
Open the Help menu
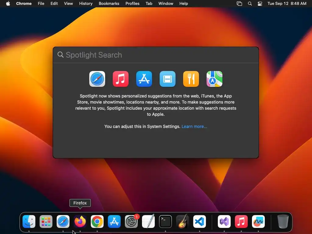pos(183,4)
